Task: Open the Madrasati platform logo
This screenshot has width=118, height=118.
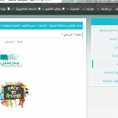Action: (12, 61)
